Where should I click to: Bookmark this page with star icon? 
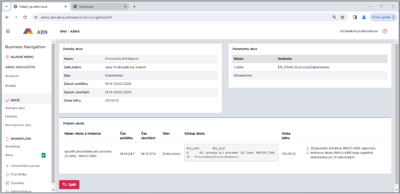[342, 17]
